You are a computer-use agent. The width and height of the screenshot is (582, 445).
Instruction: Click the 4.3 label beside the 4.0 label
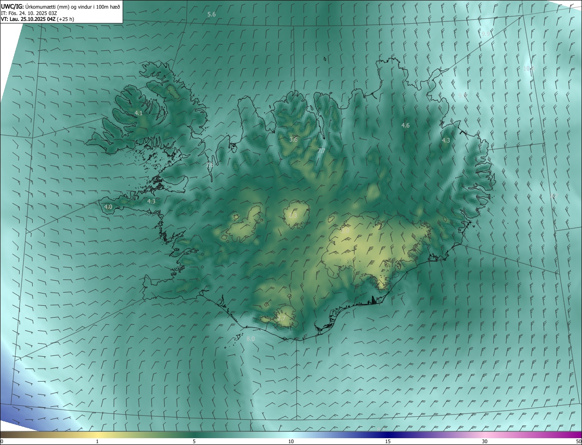point(151,201)
